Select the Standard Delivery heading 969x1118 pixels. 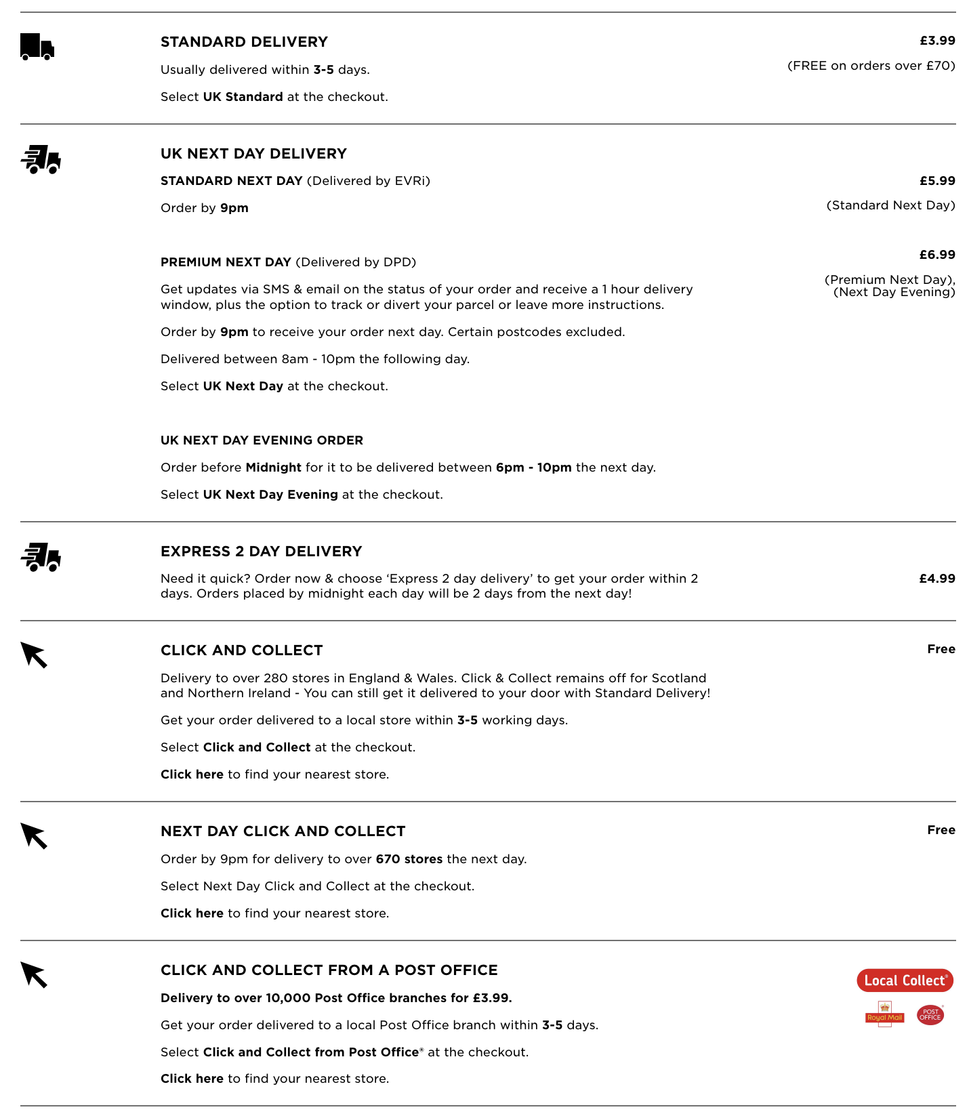[244, 42]
